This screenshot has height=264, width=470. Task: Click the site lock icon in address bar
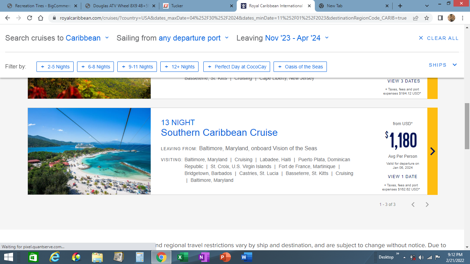(x=54, y=18)
